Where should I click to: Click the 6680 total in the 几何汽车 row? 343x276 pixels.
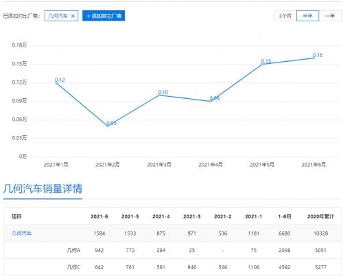[x=285, y=233]
